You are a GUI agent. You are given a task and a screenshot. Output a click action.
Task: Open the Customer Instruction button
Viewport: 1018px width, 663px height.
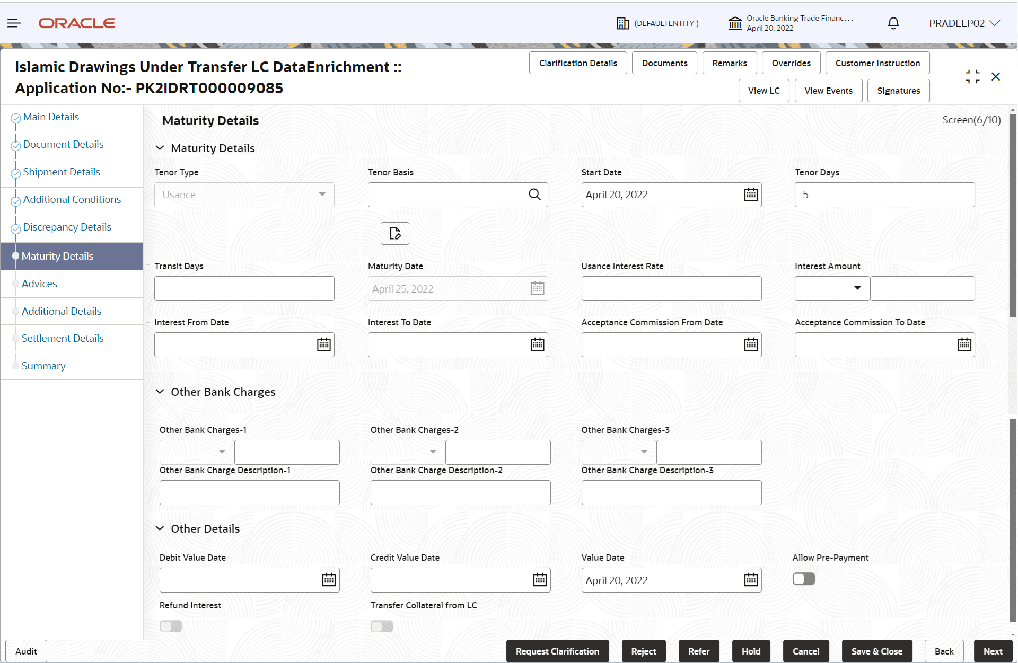[x=877, y=63]
